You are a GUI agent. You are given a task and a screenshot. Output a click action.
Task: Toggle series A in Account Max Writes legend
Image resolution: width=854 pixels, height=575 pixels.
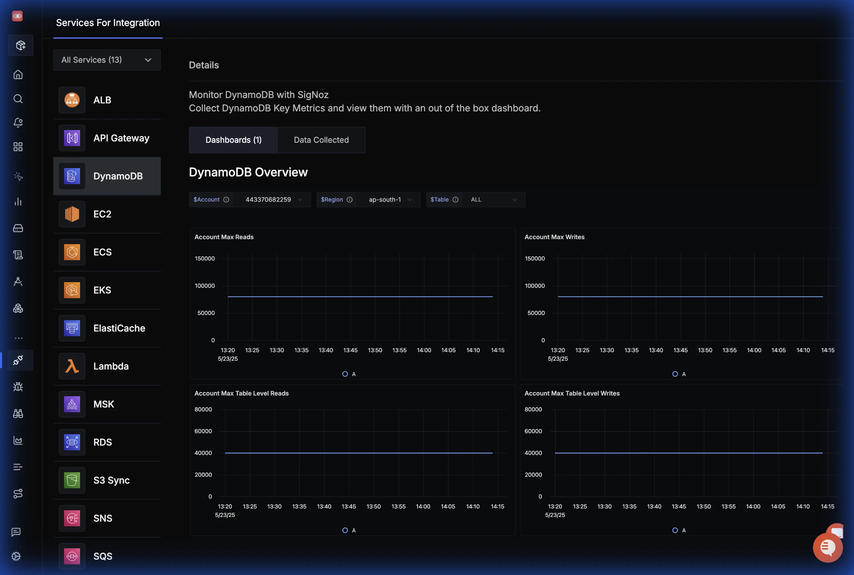coord(679,374)
